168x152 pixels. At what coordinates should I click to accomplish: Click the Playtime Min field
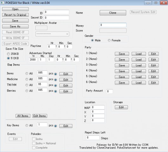tap(61, 47)
